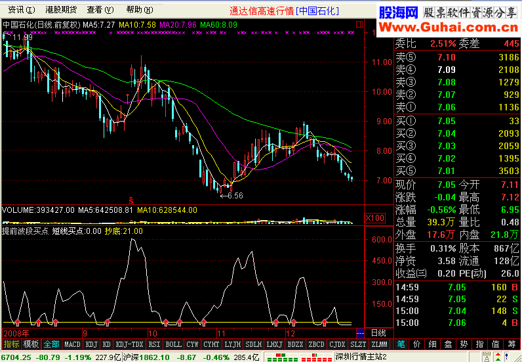Click the 买① row price 7.05
Screen dimensions: 522x362
[x=446, y=121]
